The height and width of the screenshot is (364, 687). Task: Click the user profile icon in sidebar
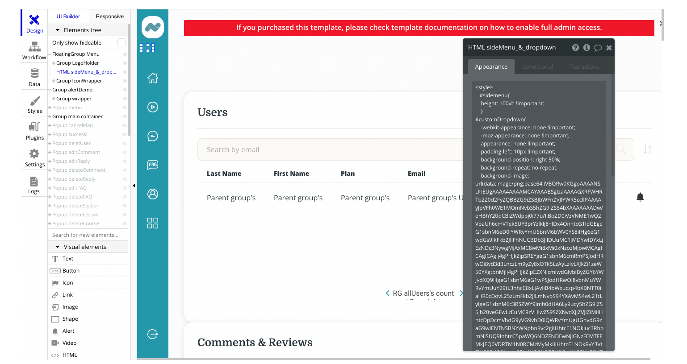tap(153, 194)
